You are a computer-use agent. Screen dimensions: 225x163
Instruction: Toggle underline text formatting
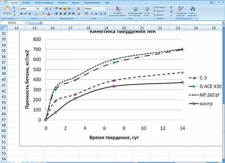pos(29,13)
